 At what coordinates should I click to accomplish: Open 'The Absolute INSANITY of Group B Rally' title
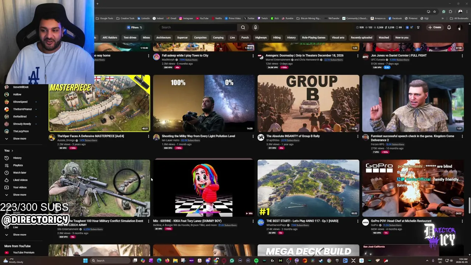point(293,136)
